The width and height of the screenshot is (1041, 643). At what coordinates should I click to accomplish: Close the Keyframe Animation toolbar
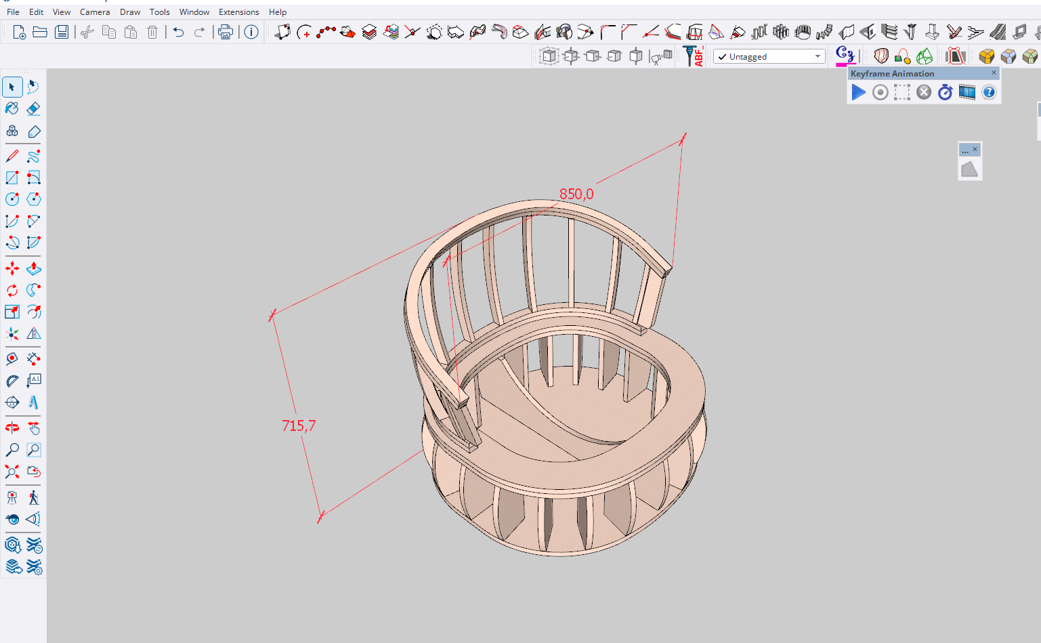click(x=994, y=72)
